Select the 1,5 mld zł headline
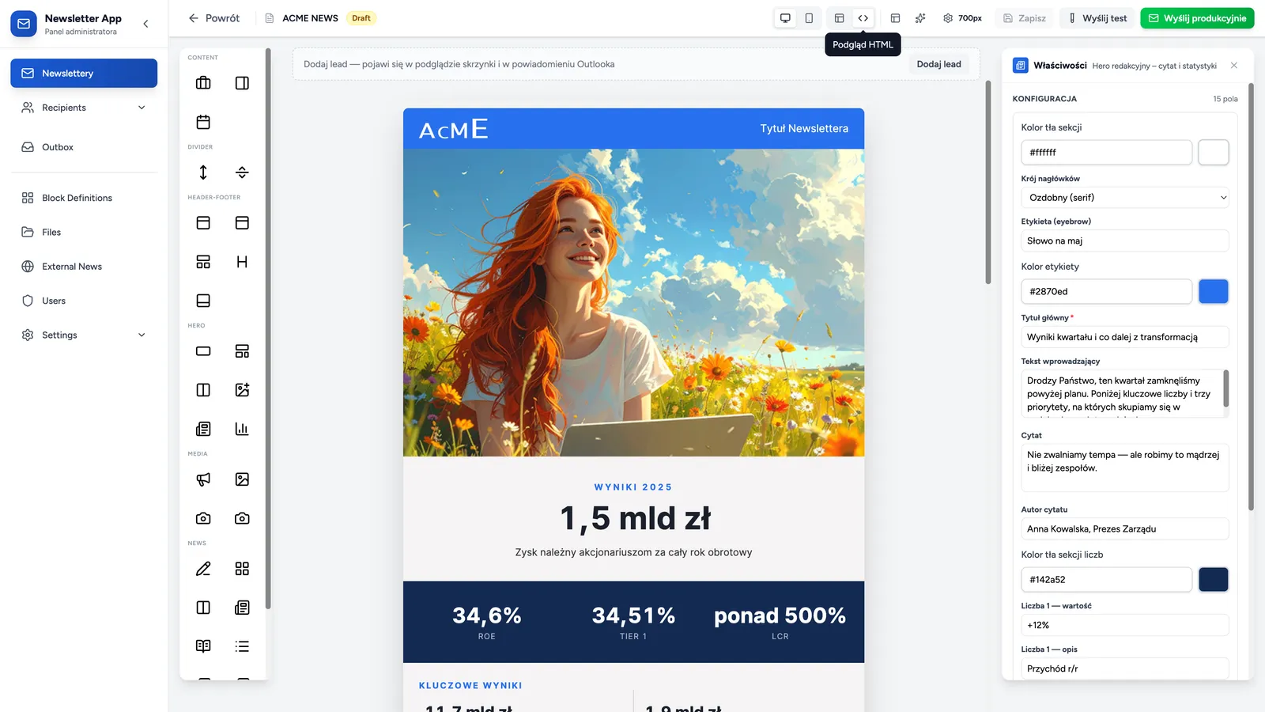This screenshot has height=712, width=1265. pyautogui.click(x=635, y=519)
